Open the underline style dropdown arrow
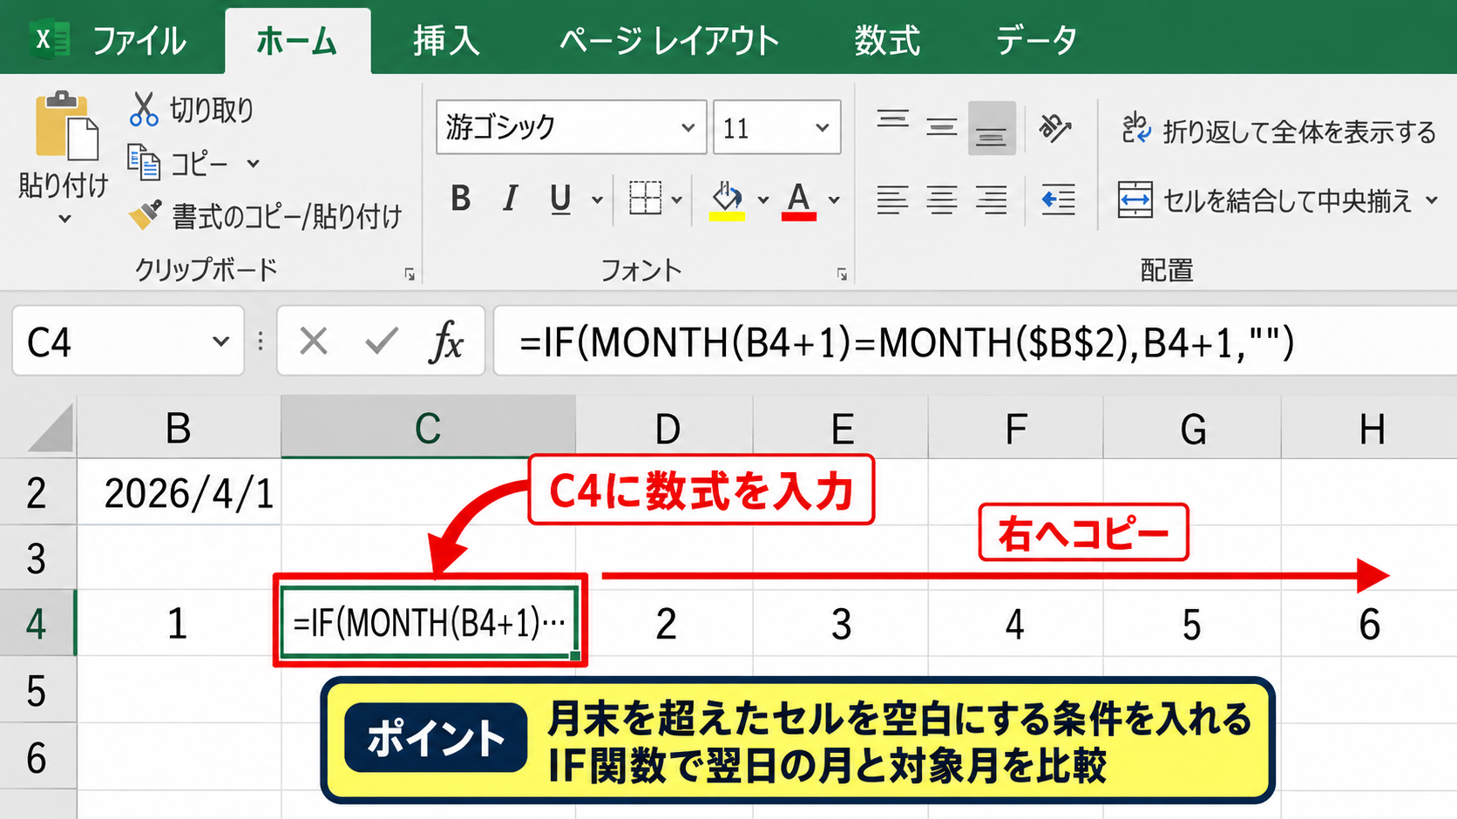 pyautogui.click(x=597, y=200)
